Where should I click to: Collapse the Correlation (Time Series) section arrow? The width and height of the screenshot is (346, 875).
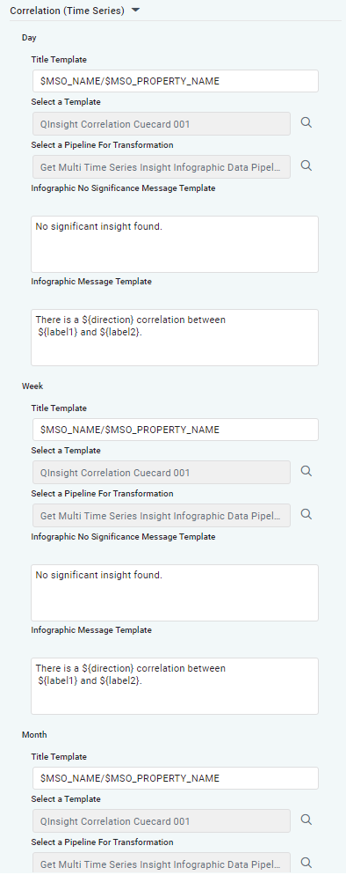click(136, 10)
